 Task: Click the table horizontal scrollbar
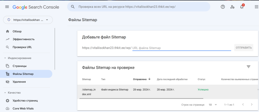pos(141,98)
